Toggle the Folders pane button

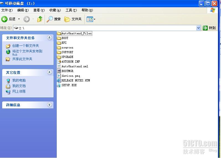(x=73, y=19)
